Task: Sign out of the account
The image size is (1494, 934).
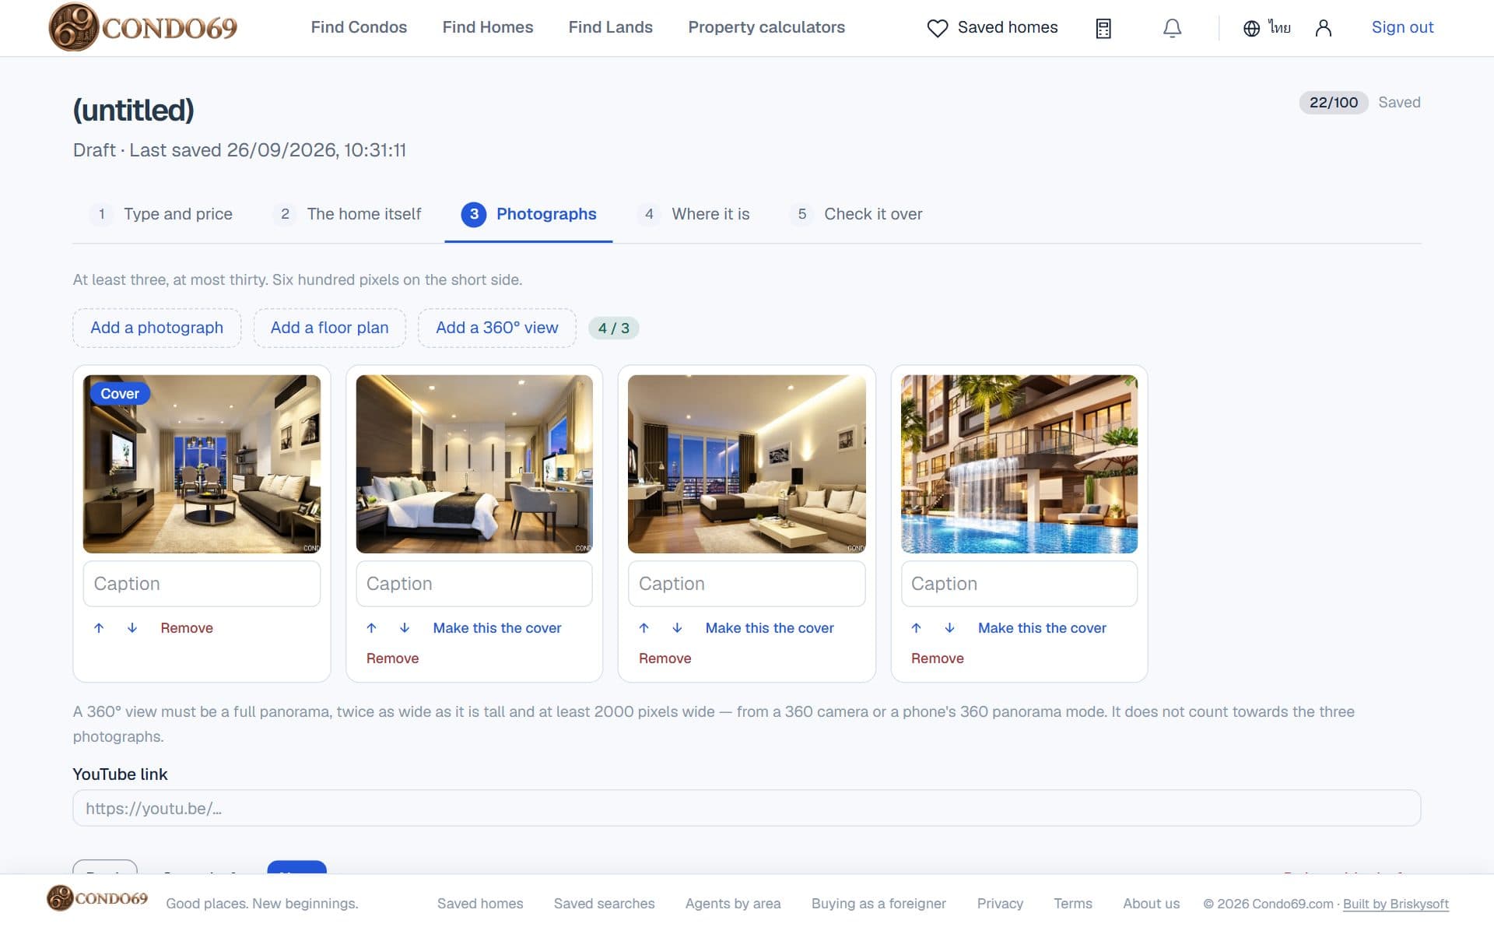Action: (1402, 27)
